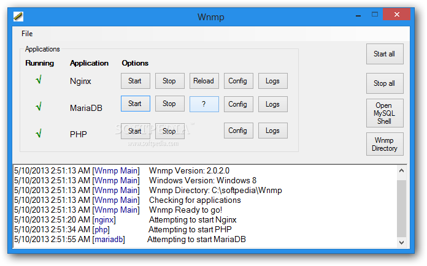Click the PHP application label
427x266 pixels.
click(79, 134)
